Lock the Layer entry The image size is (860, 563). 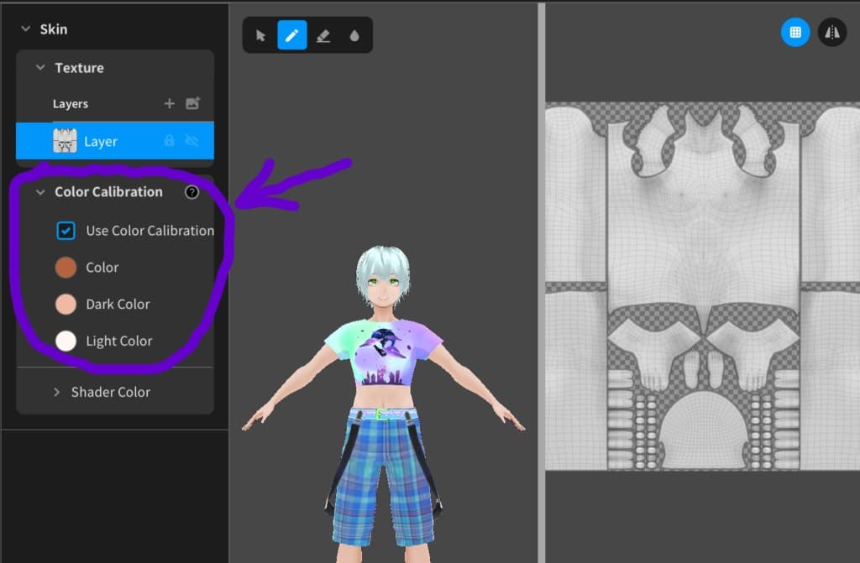point(170,141)
